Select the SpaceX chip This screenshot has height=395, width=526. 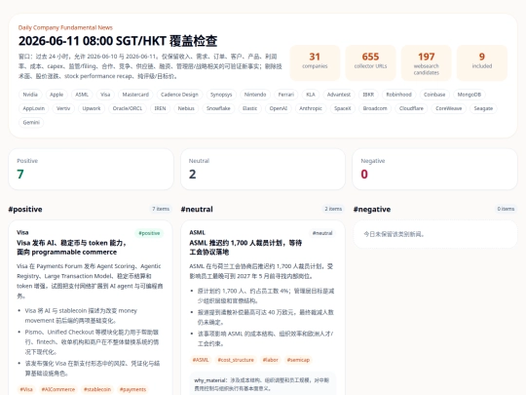pos(343,108)
